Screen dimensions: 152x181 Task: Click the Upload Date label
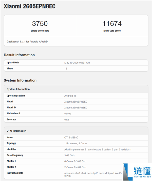[13, 63]
